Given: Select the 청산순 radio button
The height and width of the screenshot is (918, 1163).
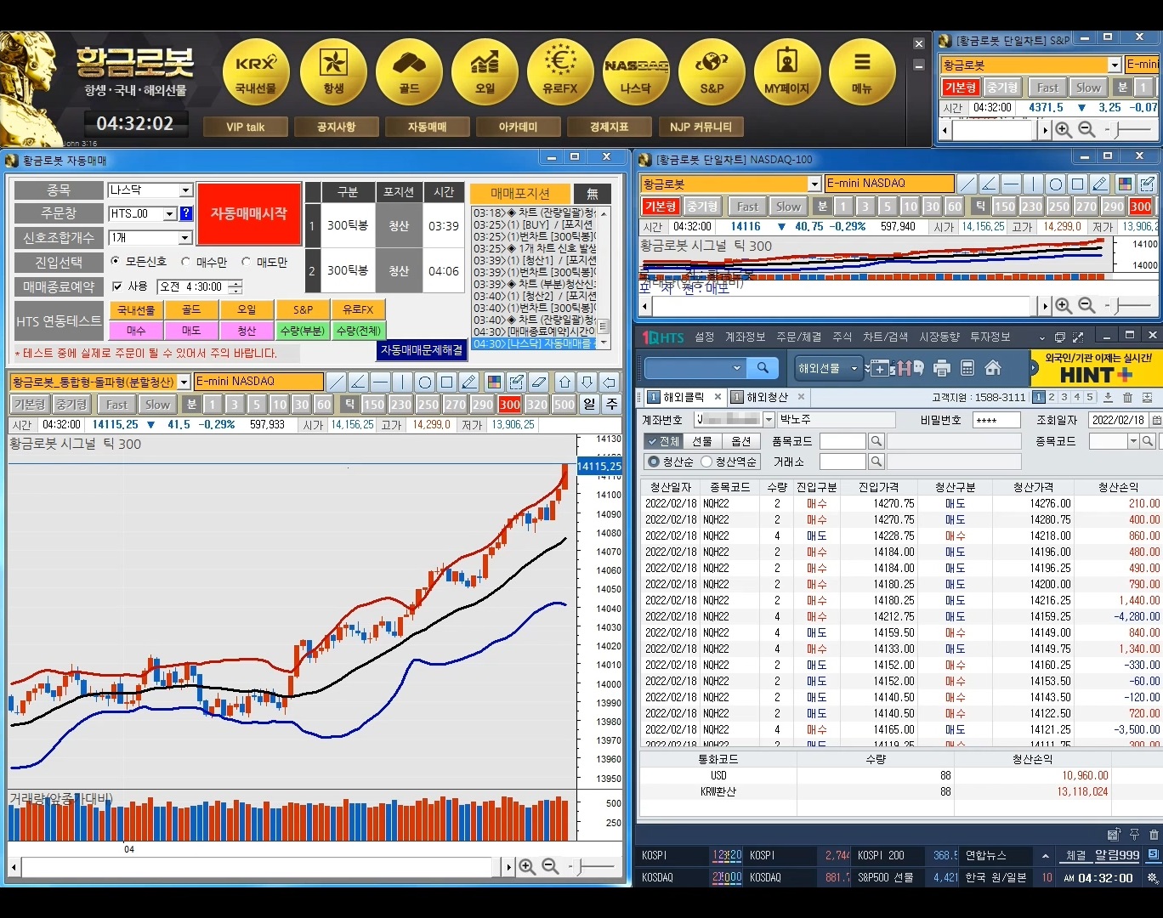Looking at the screenshot, I should 654,462.
